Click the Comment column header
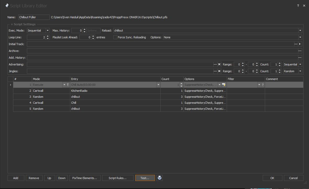 [x=284, y=79]
